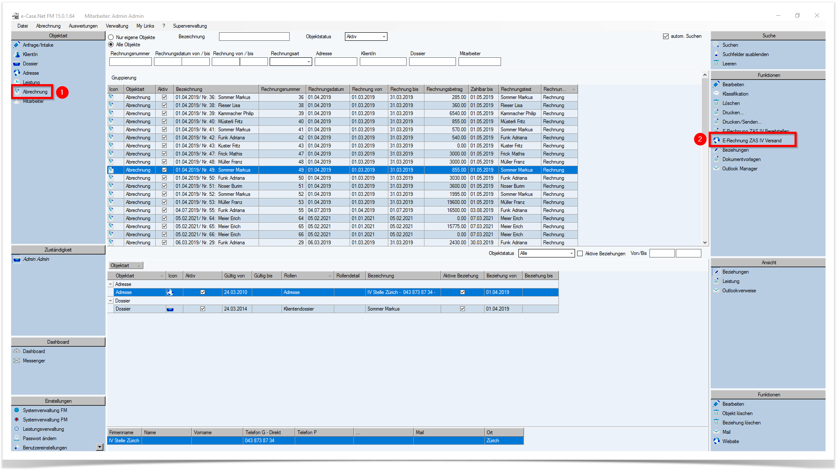Click the Passwort ändern icon

[x=17, y=438]
